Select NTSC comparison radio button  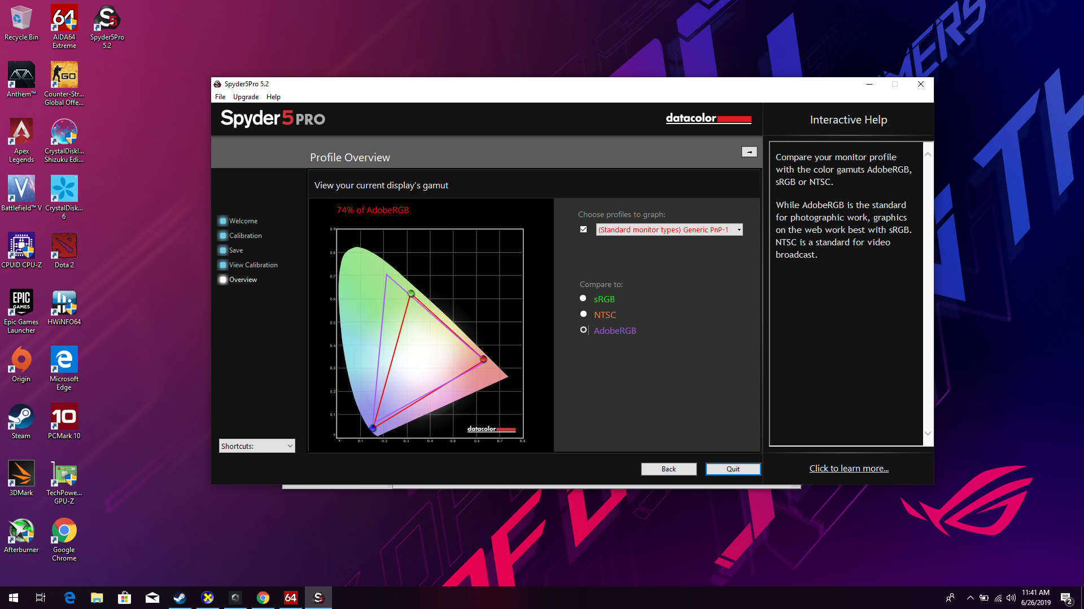coord(583,314)
